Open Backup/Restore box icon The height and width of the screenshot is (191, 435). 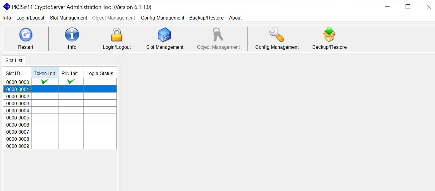pos(329,35)
